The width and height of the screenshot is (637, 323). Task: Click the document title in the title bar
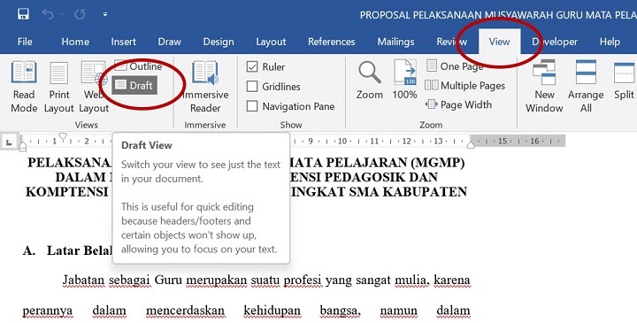[x=498, y=15]
